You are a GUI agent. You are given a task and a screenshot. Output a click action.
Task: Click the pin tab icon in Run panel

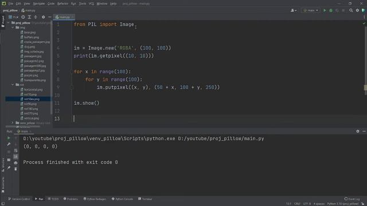(9, 168)
